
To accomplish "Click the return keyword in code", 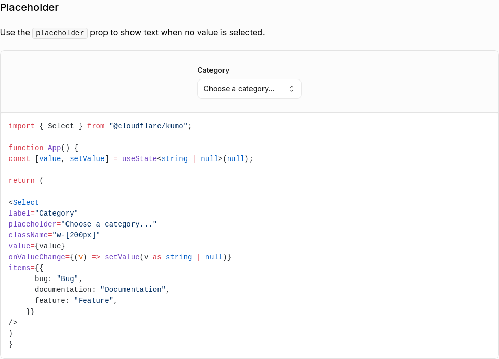I will [22, 181].
